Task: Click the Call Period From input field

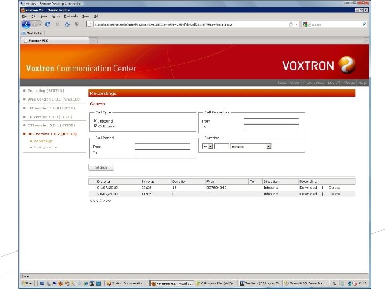Action: coord(163,147)
